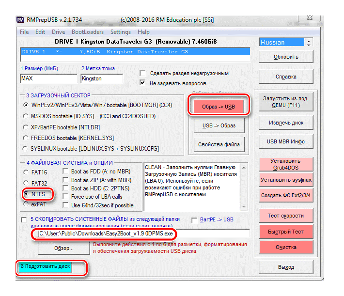Select MS-DOS bootable IO.SYS option
Screen dimensions: 344x296
26,116
